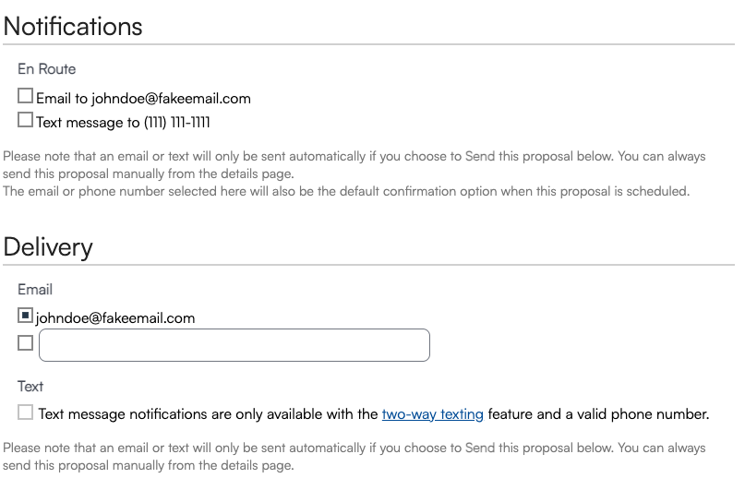Click the Notifications section heading
The width and height of the screenshot is (745, 490).
click(x=73, y=26)
